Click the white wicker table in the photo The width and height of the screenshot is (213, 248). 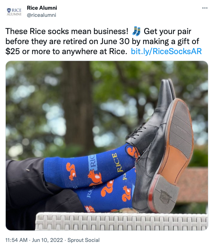[122, 221]
